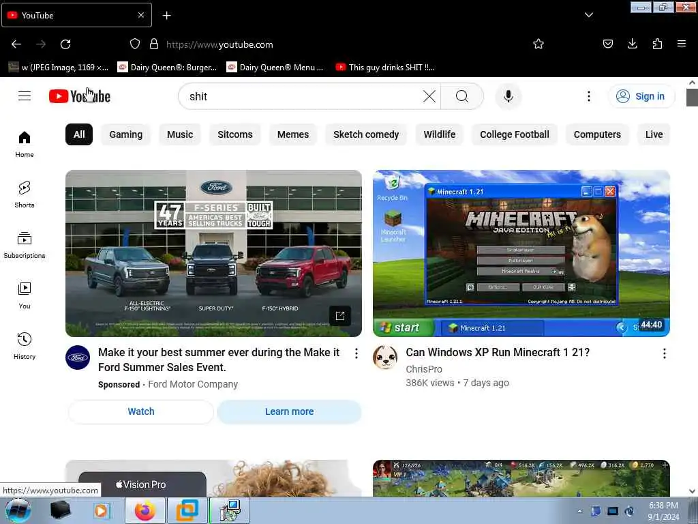Reload the page with the refresh icon
The width and height of the screenshot is (698, 524).
[65, 44]
